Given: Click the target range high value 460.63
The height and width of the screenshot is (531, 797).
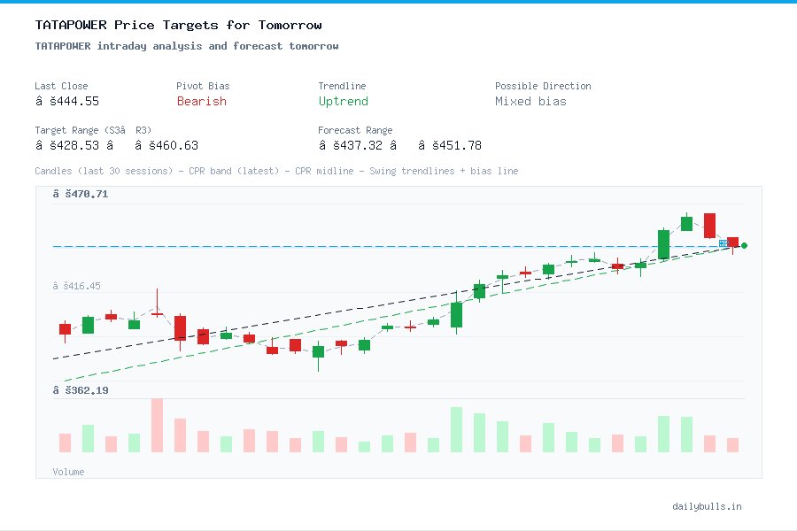Looking at the screenshot, I should 174,145.
